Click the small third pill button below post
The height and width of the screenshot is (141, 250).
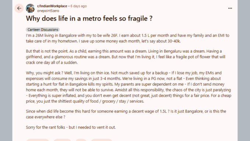(81, 140)
